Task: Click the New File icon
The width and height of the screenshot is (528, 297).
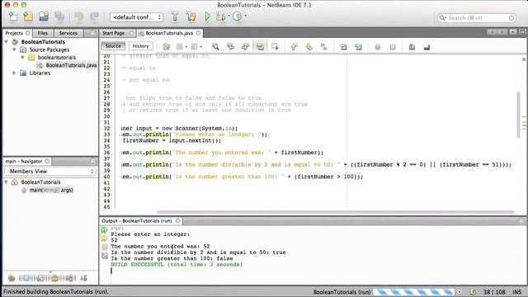Action: tap(13, 16)
